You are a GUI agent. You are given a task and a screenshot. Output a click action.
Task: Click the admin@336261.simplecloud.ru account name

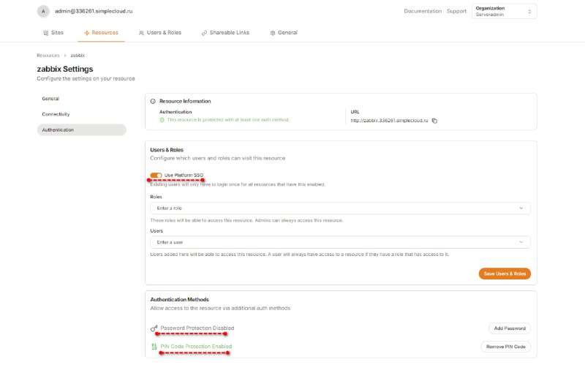94,11
